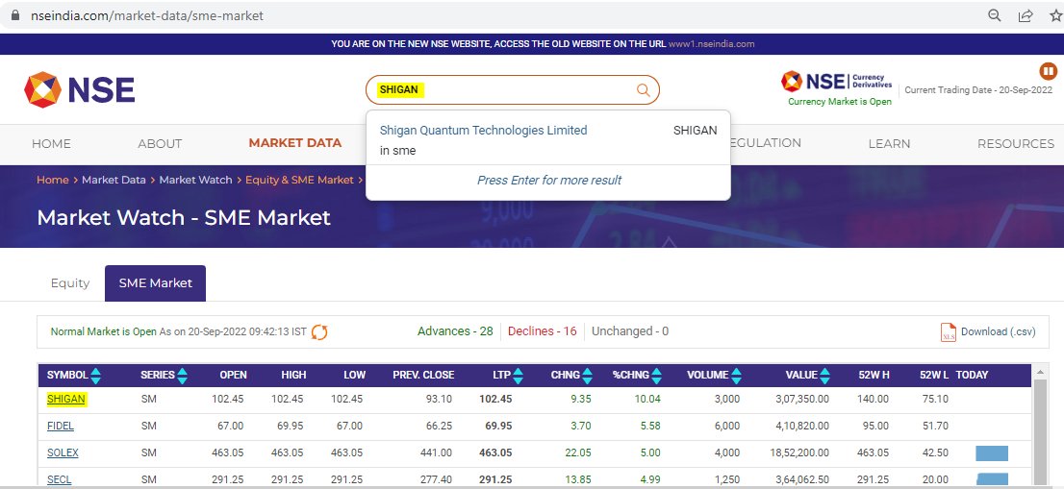
Task: Open the RESOURCES menu
Action: click(1016, 143)
